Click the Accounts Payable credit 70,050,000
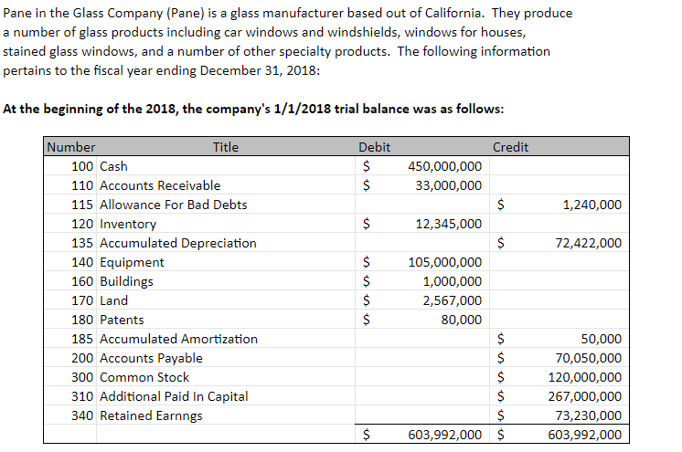This screenshot has height=452, width=682. pyautogui.click(x=588, y=358)
